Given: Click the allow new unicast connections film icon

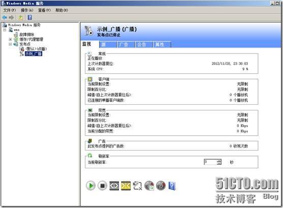Looking at the screenshot, I should [114, 186].
